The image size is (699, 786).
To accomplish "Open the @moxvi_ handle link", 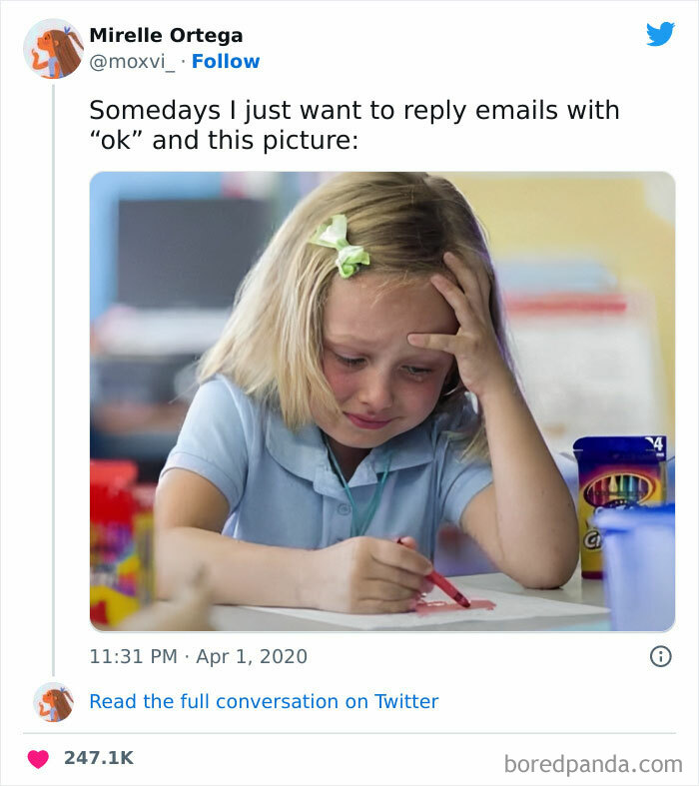I will pos(133,61).
